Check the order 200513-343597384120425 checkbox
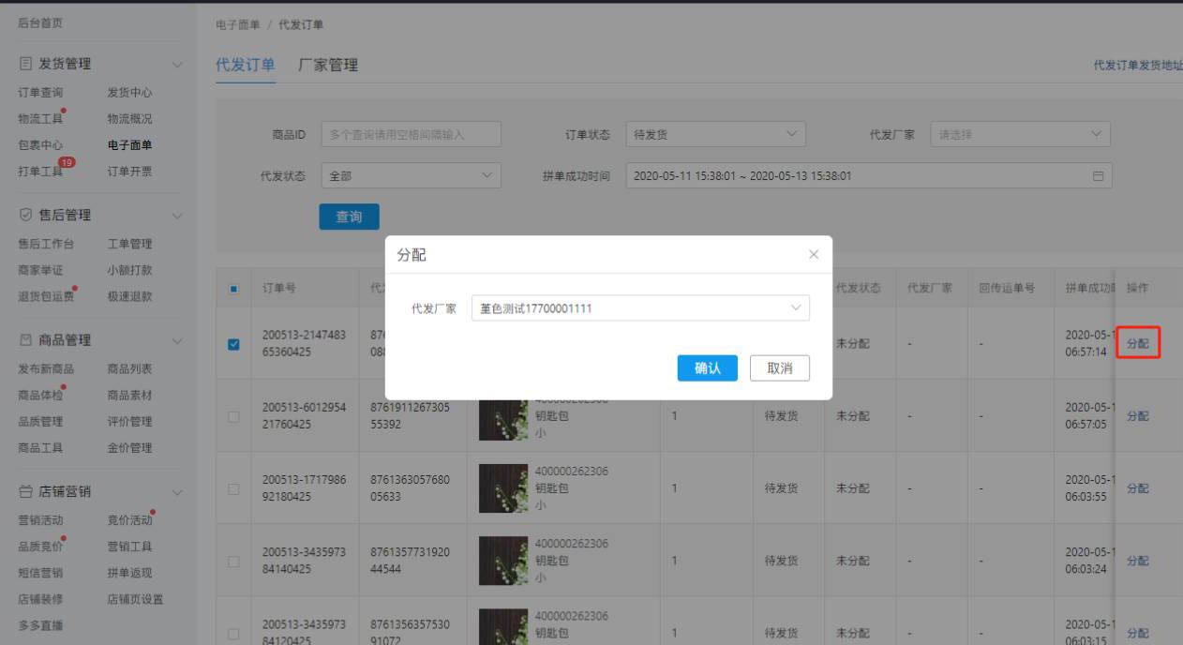 tap(233, 634)
